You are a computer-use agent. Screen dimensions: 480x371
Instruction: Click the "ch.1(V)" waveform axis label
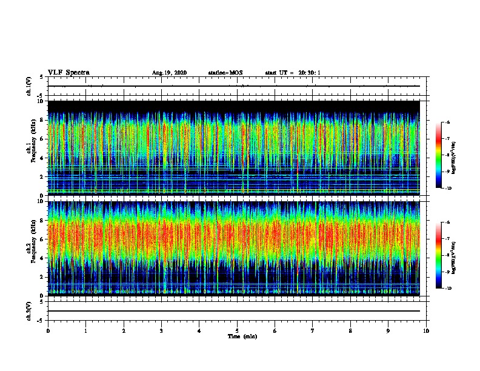pos(29,86)
